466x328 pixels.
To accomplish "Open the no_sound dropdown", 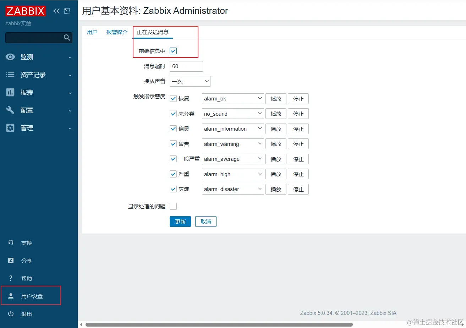I will click(233, 114).
